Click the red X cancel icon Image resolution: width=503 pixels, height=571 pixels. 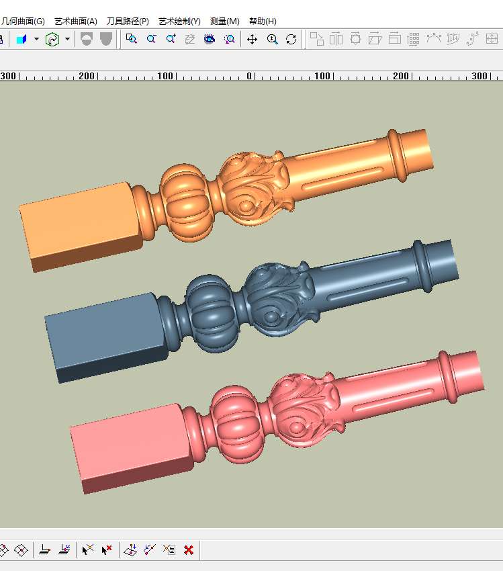pyautogui.click(x=189, y=550)
